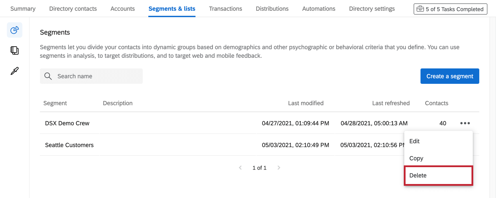Open the Lists sidebar icon

[15, 50]
